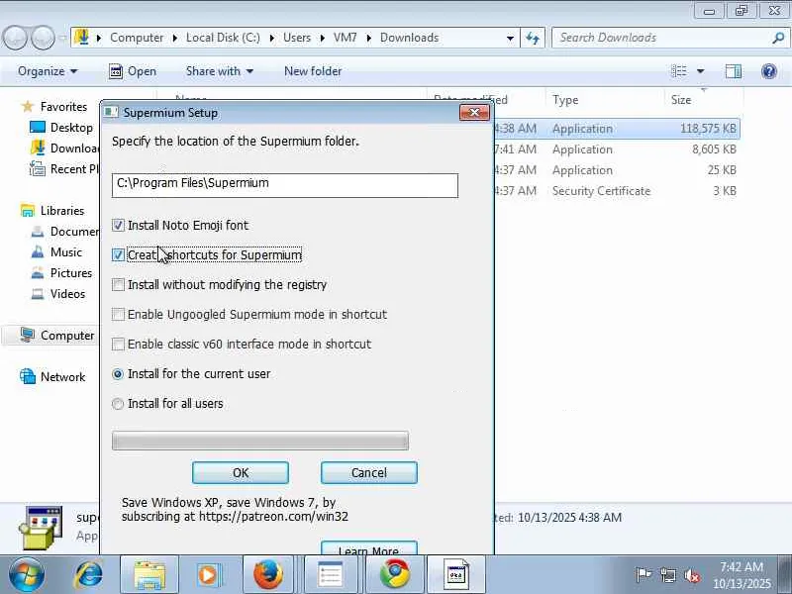
Task: Enable Install without modifying the registry
Action: click(x=118, y=285)
